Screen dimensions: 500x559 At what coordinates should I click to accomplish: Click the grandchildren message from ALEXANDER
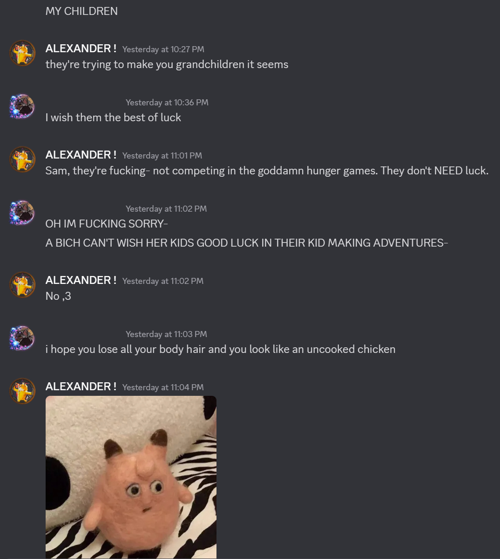pos(167,64)
